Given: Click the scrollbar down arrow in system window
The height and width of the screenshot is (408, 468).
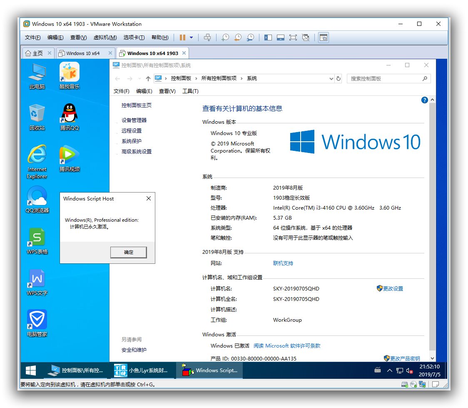Looking at the screenshot, I should point(432,358).
